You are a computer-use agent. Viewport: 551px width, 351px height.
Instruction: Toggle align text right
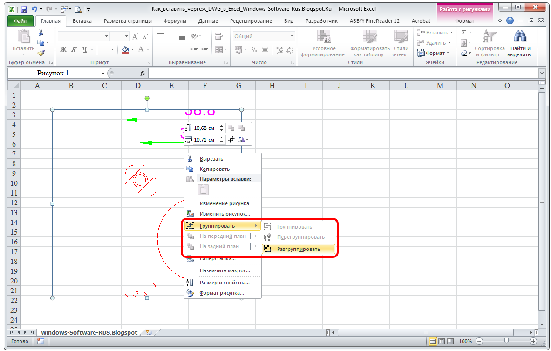182,49
